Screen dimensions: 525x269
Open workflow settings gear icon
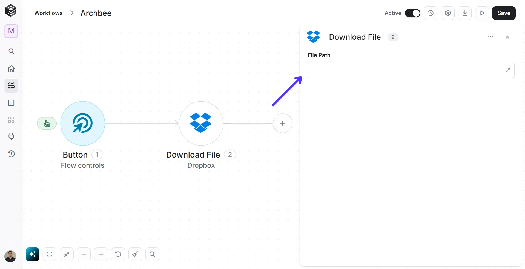448,13
